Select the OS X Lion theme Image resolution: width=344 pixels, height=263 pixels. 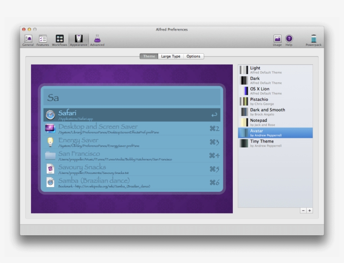coord(275,91)
